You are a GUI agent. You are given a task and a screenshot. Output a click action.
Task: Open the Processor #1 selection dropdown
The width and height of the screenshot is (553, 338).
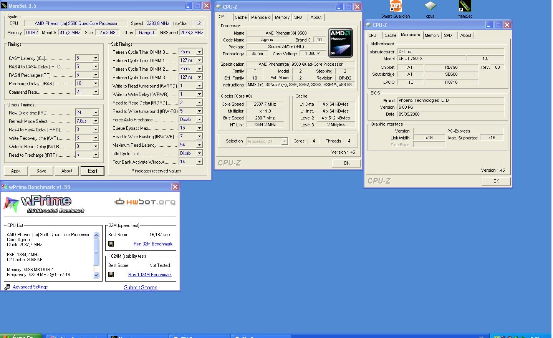pyautogui.click(x=285, y=141)
